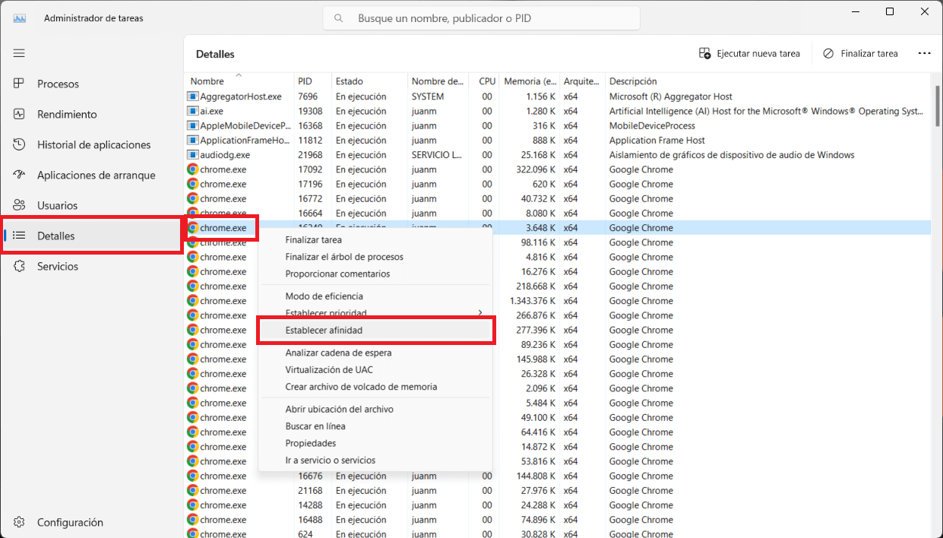Screen dimensions: 943x538
Task: Click Chrome icon of PID 16676 row
Action: [192, 476]
